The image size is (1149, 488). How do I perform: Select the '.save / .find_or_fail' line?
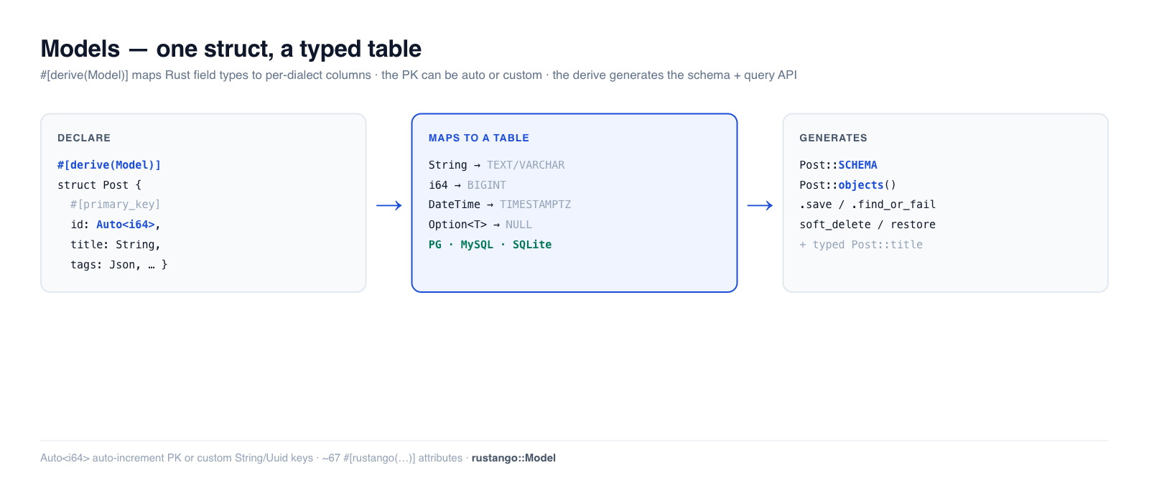[867, 205]
